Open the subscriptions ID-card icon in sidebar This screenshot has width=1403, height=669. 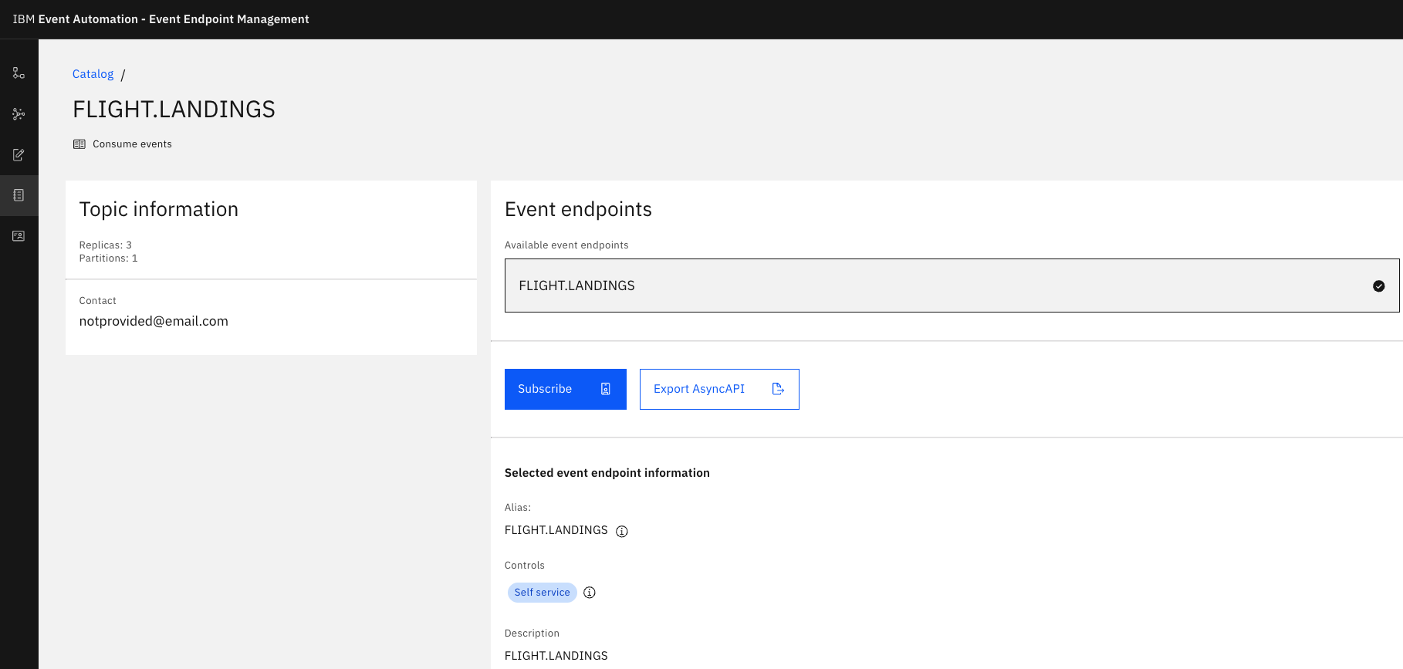coord(19,236)
